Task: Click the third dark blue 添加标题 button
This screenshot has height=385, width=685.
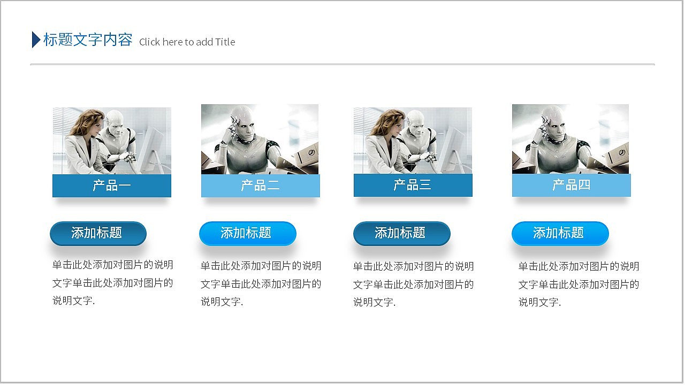Action: 402,234
